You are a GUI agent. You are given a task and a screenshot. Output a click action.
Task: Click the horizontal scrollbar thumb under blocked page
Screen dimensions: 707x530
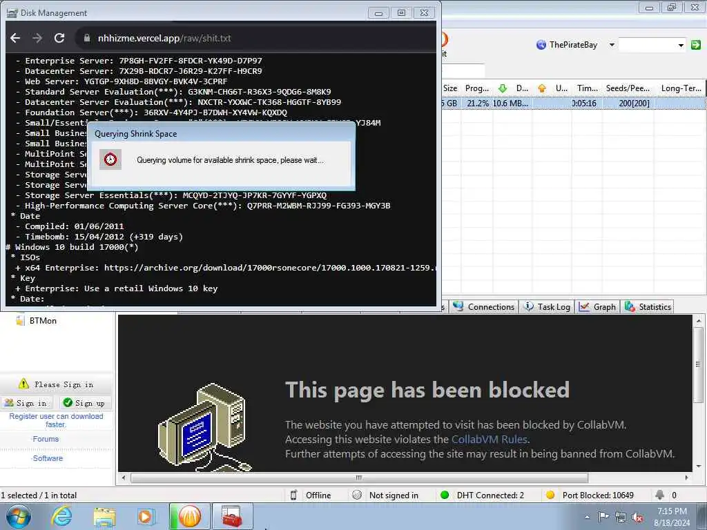[x=359, y=478]
